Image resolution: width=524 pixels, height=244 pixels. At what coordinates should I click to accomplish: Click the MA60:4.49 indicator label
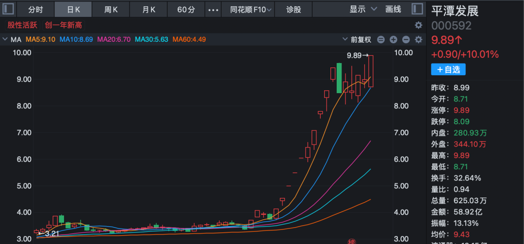click(189, 40)
